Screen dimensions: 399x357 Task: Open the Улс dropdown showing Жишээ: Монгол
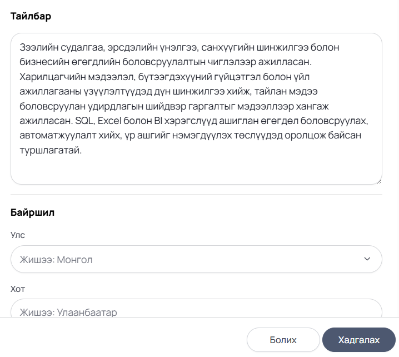[x=196, y=259]
